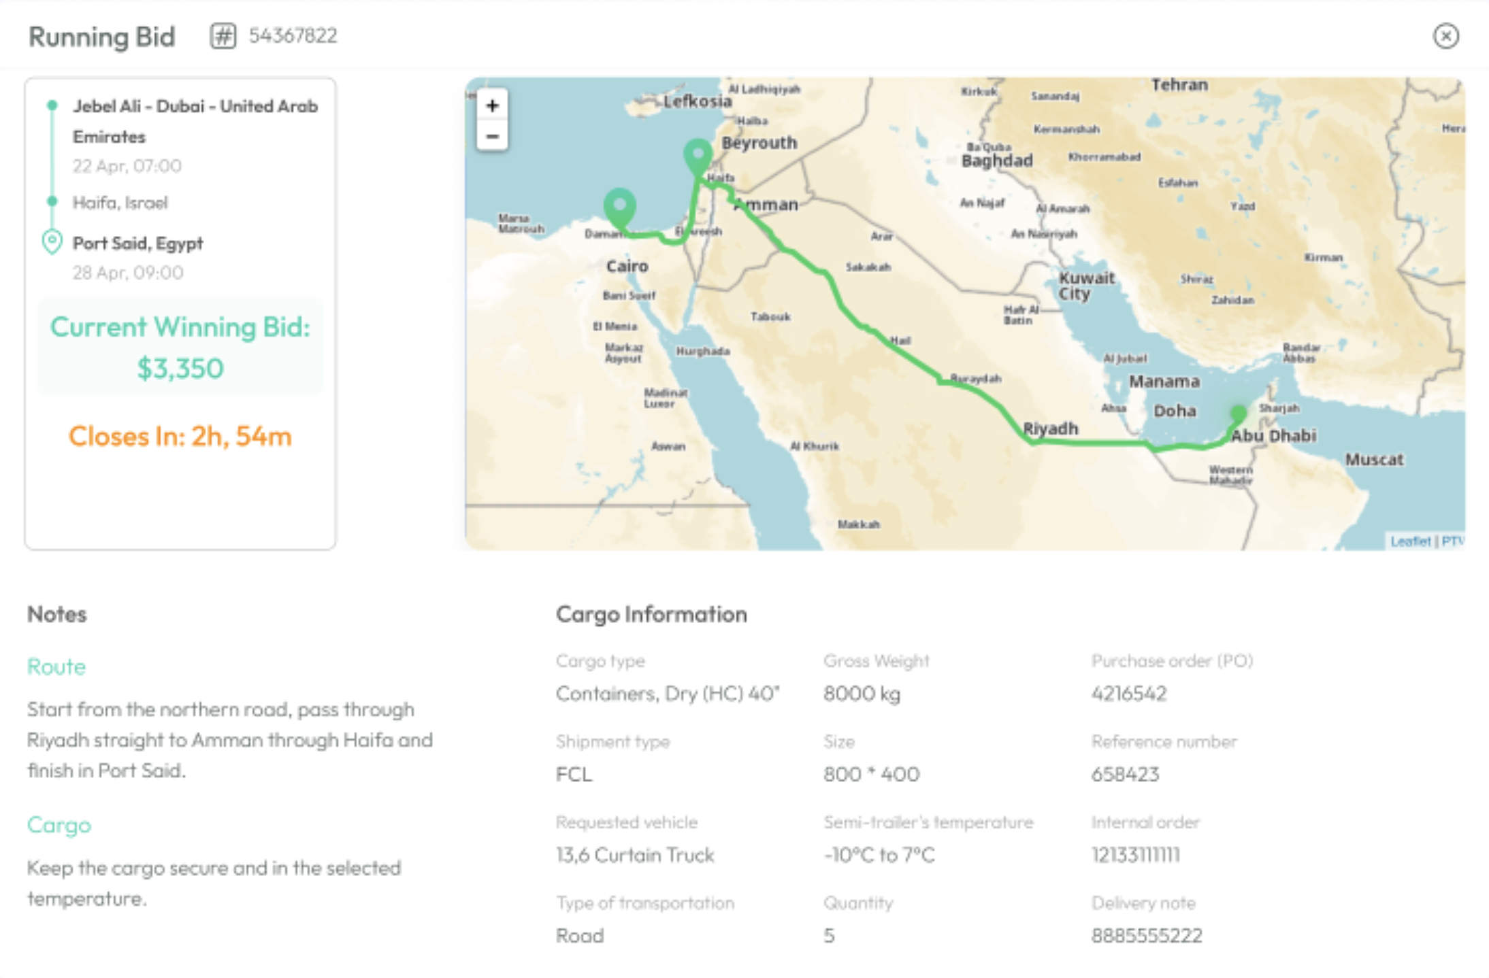Select the Jebel Ali - Dubai origin stop
Image resolution: width=1489 pixels, height=978 pixels.
coord(195,121)
